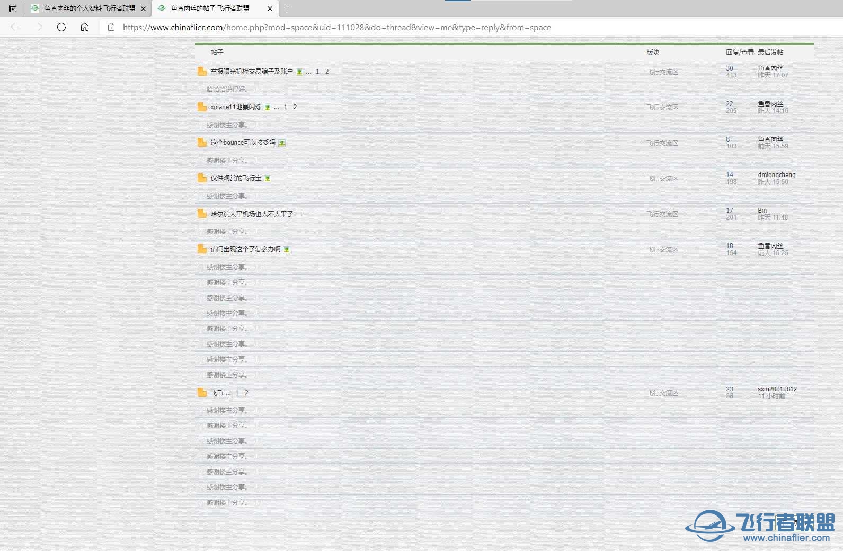Open reply text 哈哈哈说得好。
This screenshot has width=843, height=551.
point(227,89)
